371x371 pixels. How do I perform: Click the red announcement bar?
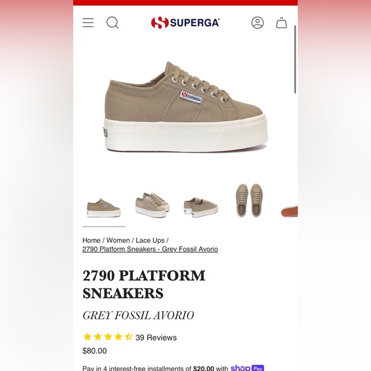coord(185,3)
